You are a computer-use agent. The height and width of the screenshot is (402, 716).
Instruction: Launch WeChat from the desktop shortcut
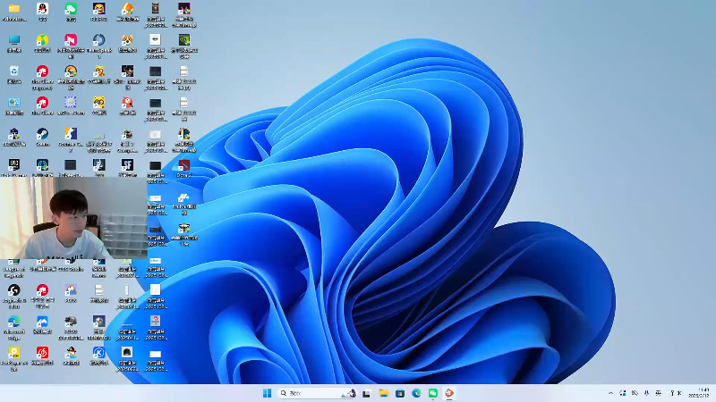click(x=71, y=9)
